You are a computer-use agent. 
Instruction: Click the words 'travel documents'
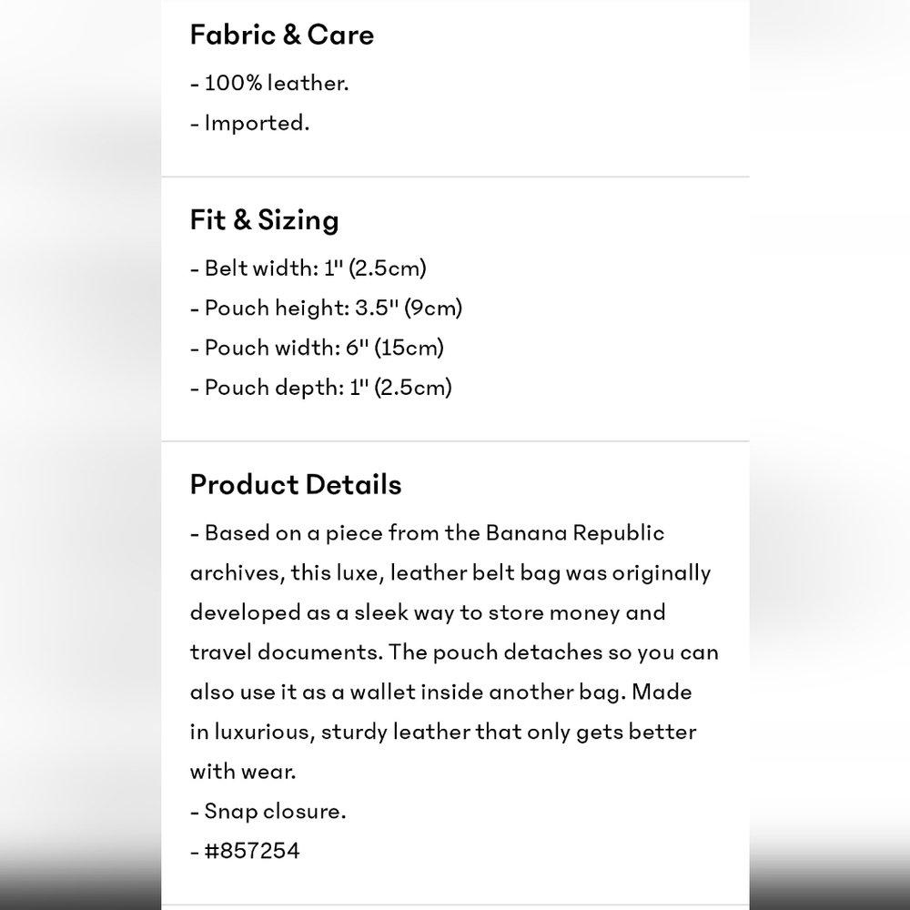[x=287, y=652]
